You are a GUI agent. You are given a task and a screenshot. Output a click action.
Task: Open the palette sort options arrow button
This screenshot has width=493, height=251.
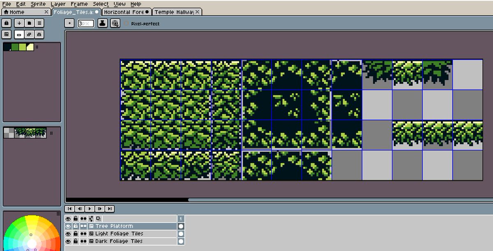[x=19, y=23]
